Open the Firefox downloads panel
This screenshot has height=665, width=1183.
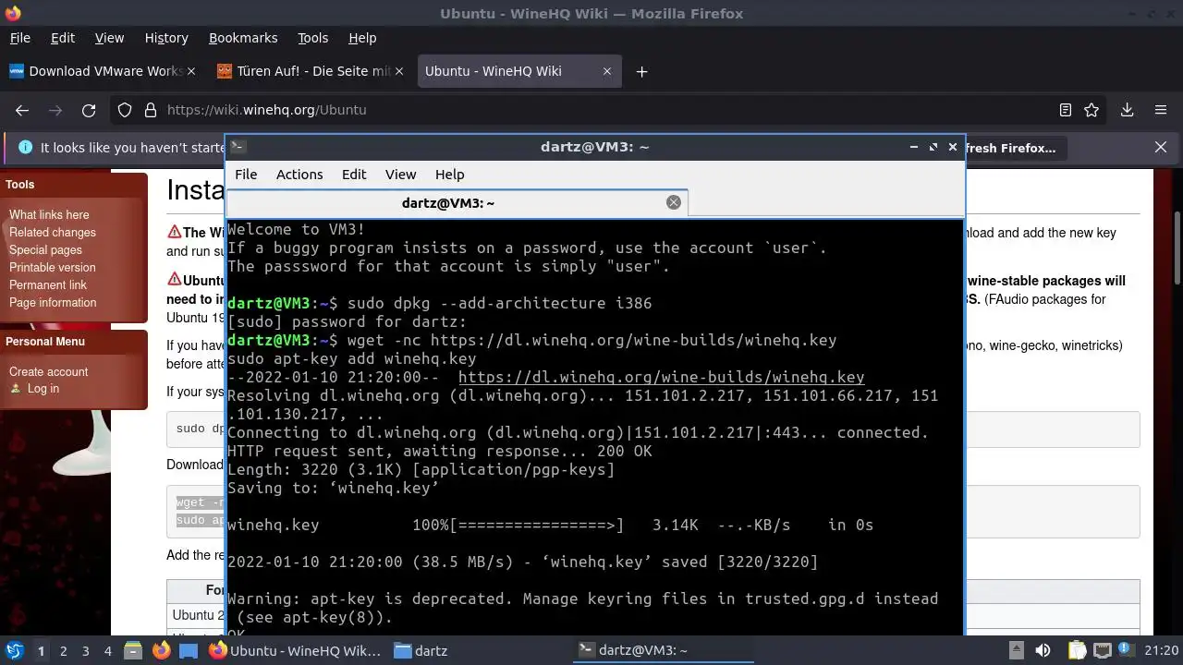[1127, 110]
